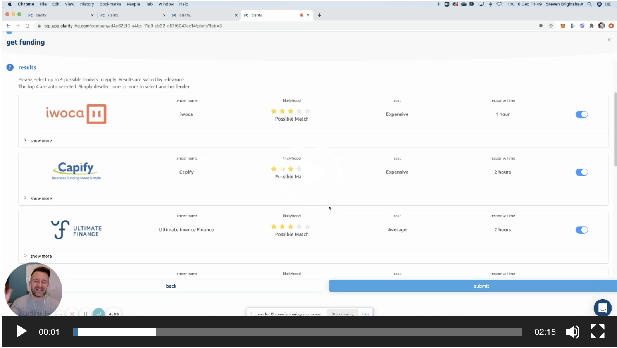
Task: Open the Help menu
Action: point(184,4)
